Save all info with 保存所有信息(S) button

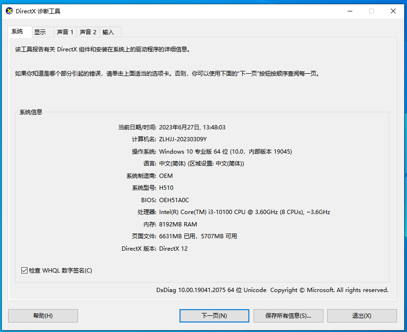click(288, 315)
